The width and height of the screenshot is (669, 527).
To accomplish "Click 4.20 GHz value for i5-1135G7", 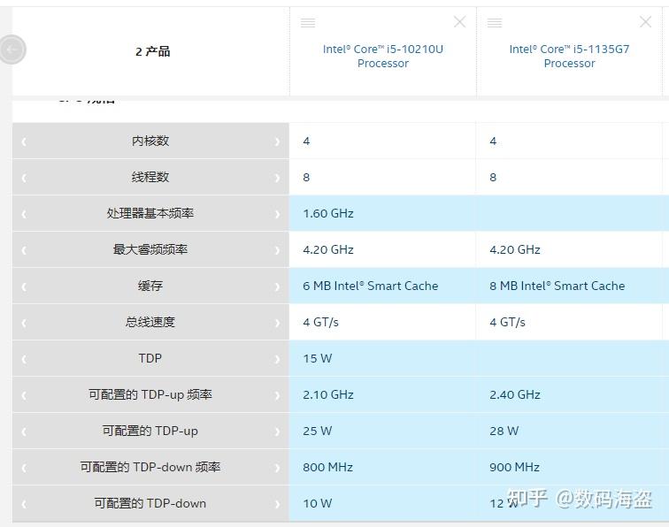I will point(515,249).
